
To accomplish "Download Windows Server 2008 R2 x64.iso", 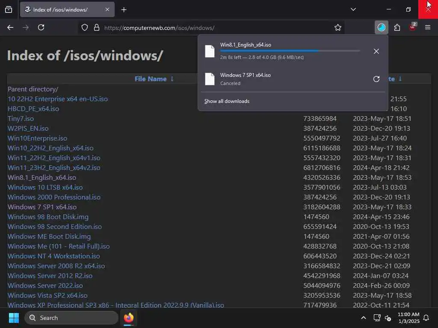I will [x=56, y=266].
